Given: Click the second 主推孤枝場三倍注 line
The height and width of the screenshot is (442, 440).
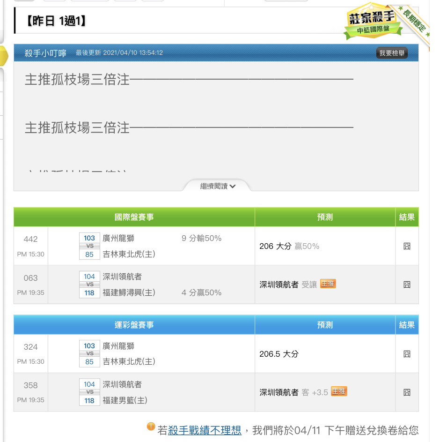Looking at the screenshot, I should click(x=189, y=127).
